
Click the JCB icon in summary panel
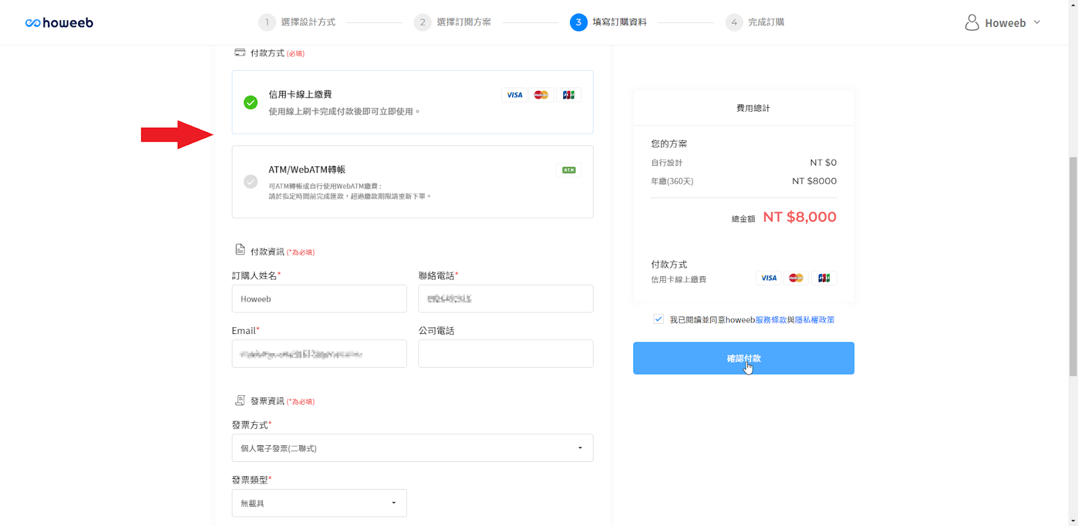824,278
